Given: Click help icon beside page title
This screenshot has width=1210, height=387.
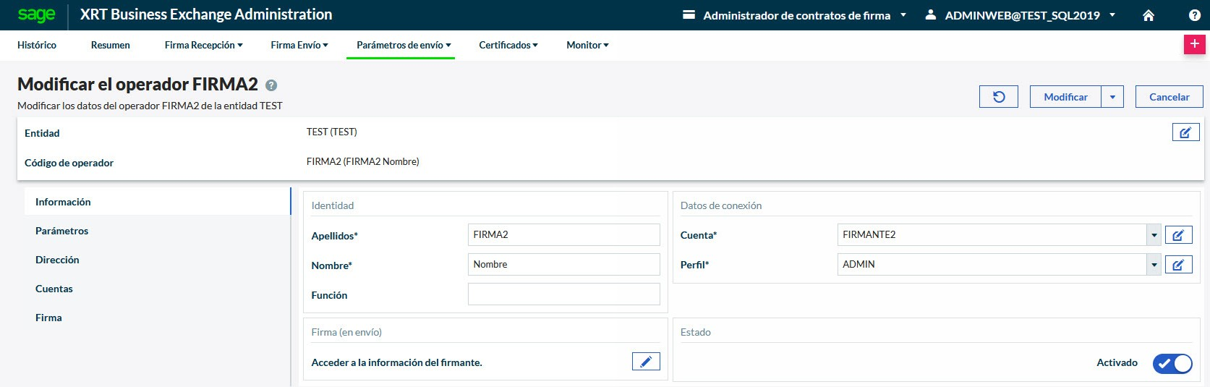Looking at the screenshot, I should 271,85.
